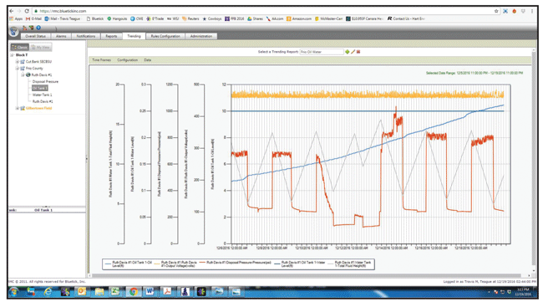
Task: Open the E*Trade bookmark
Action: (x=155, y=18)
